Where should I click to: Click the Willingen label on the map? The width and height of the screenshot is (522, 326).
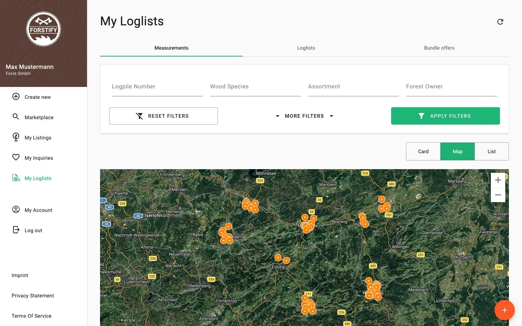(x=401, y=247)
